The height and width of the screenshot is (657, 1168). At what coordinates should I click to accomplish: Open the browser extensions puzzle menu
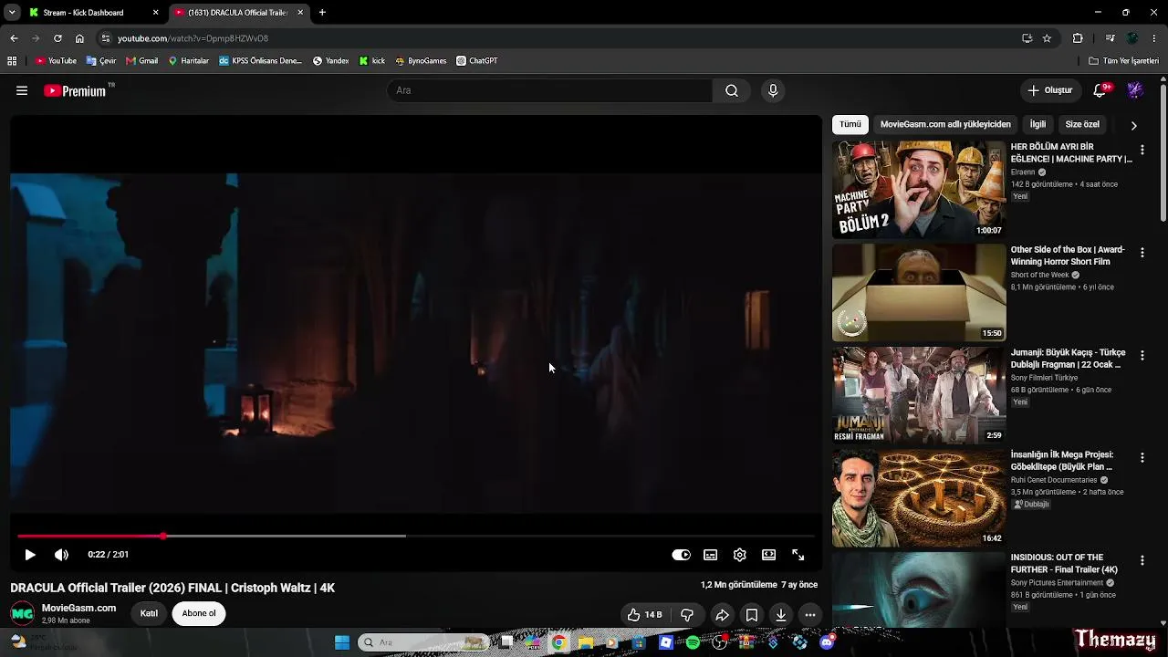point(1078,38)
